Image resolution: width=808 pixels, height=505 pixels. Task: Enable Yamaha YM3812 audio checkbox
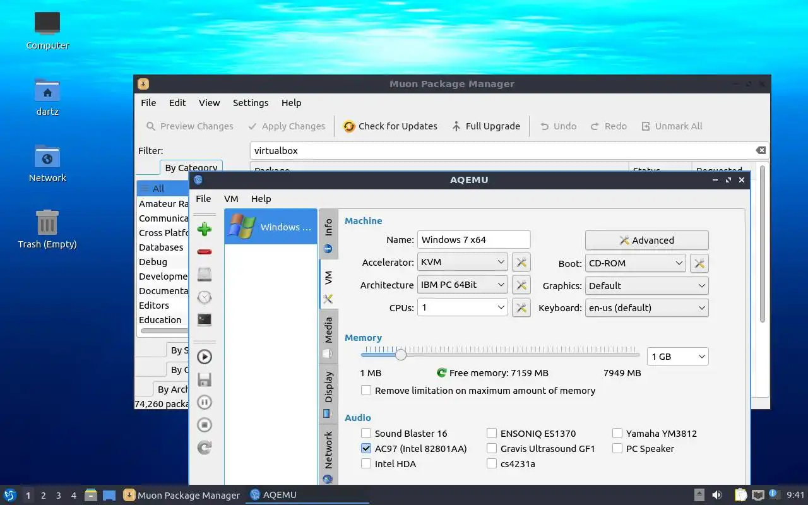click(617, 433)
